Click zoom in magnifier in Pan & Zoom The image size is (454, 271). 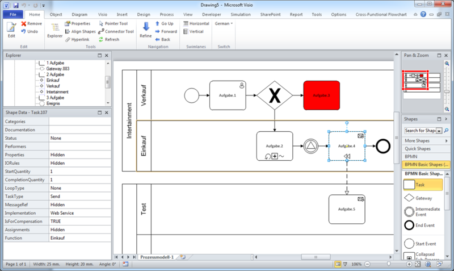[x=447, y=64]
